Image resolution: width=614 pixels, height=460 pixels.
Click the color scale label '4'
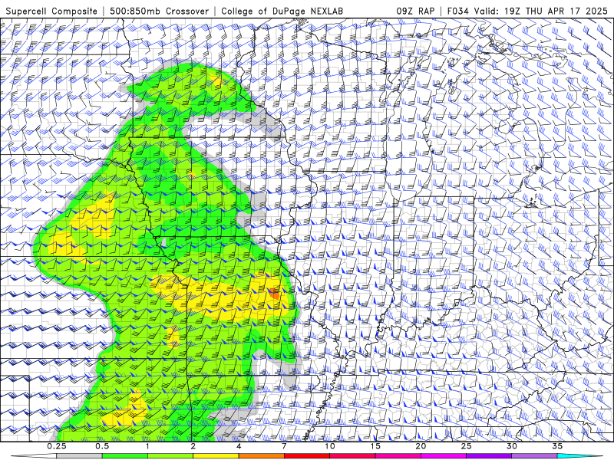click(x=239, y=446)
